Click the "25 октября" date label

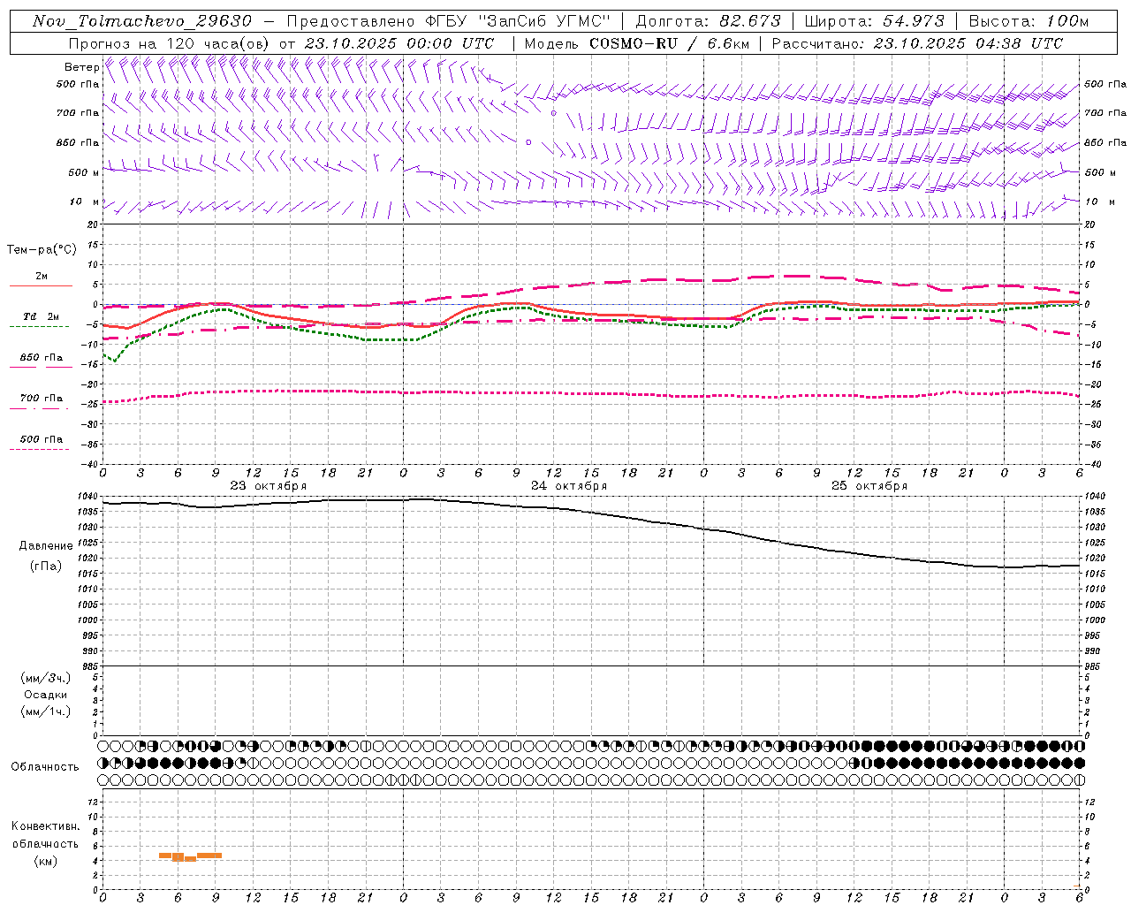[x=869, y=486]
